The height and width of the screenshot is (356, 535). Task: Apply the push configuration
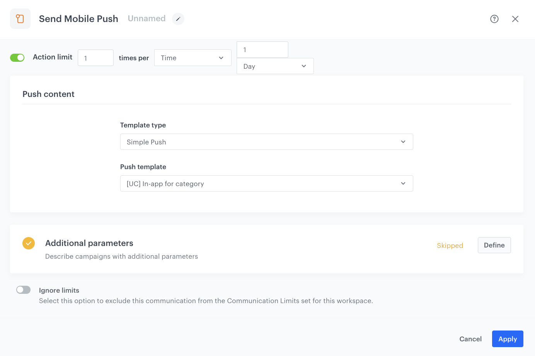(x=508, y=339)
